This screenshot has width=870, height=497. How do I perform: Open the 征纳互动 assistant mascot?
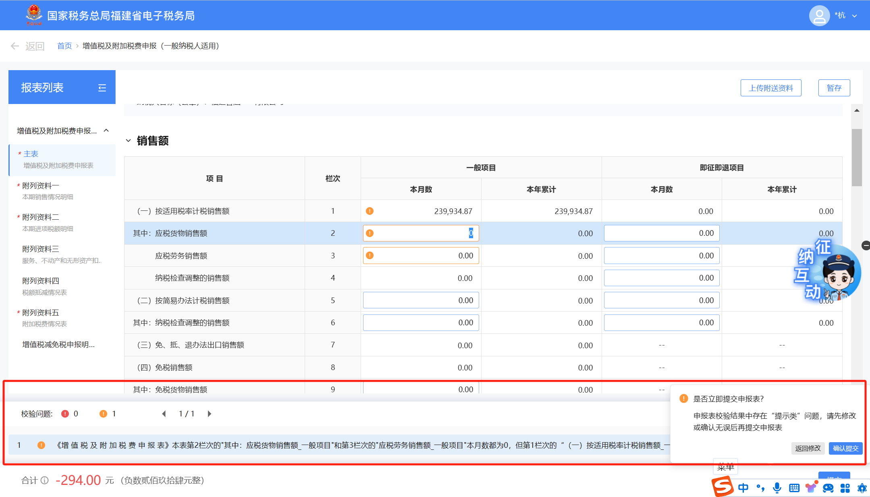tap(828, 270)
